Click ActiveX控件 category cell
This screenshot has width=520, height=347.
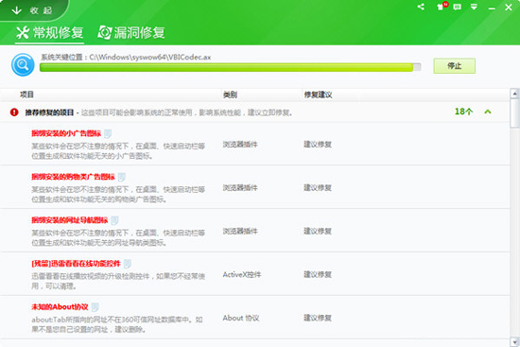pyautogui.click(x=242, y=275)
